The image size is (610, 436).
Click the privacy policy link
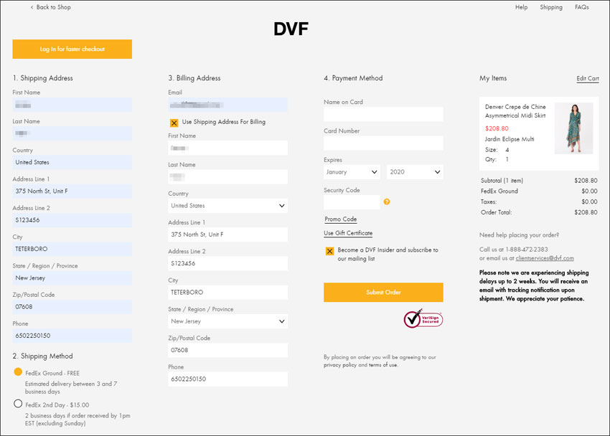(340, 365)
